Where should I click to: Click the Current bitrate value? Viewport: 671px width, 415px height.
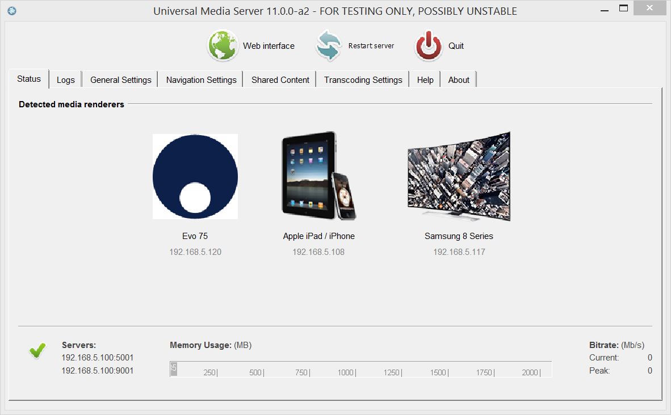click(x=649, y=357)
